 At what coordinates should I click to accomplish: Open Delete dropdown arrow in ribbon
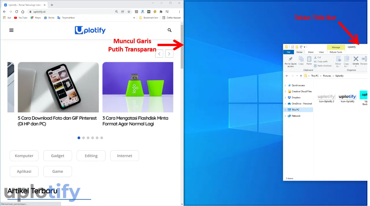356,66
